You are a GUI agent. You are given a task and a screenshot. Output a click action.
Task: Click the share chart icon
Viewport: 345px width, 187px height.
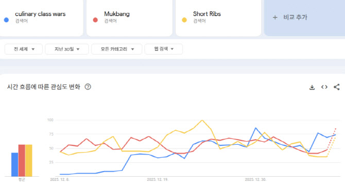(337, 87)
